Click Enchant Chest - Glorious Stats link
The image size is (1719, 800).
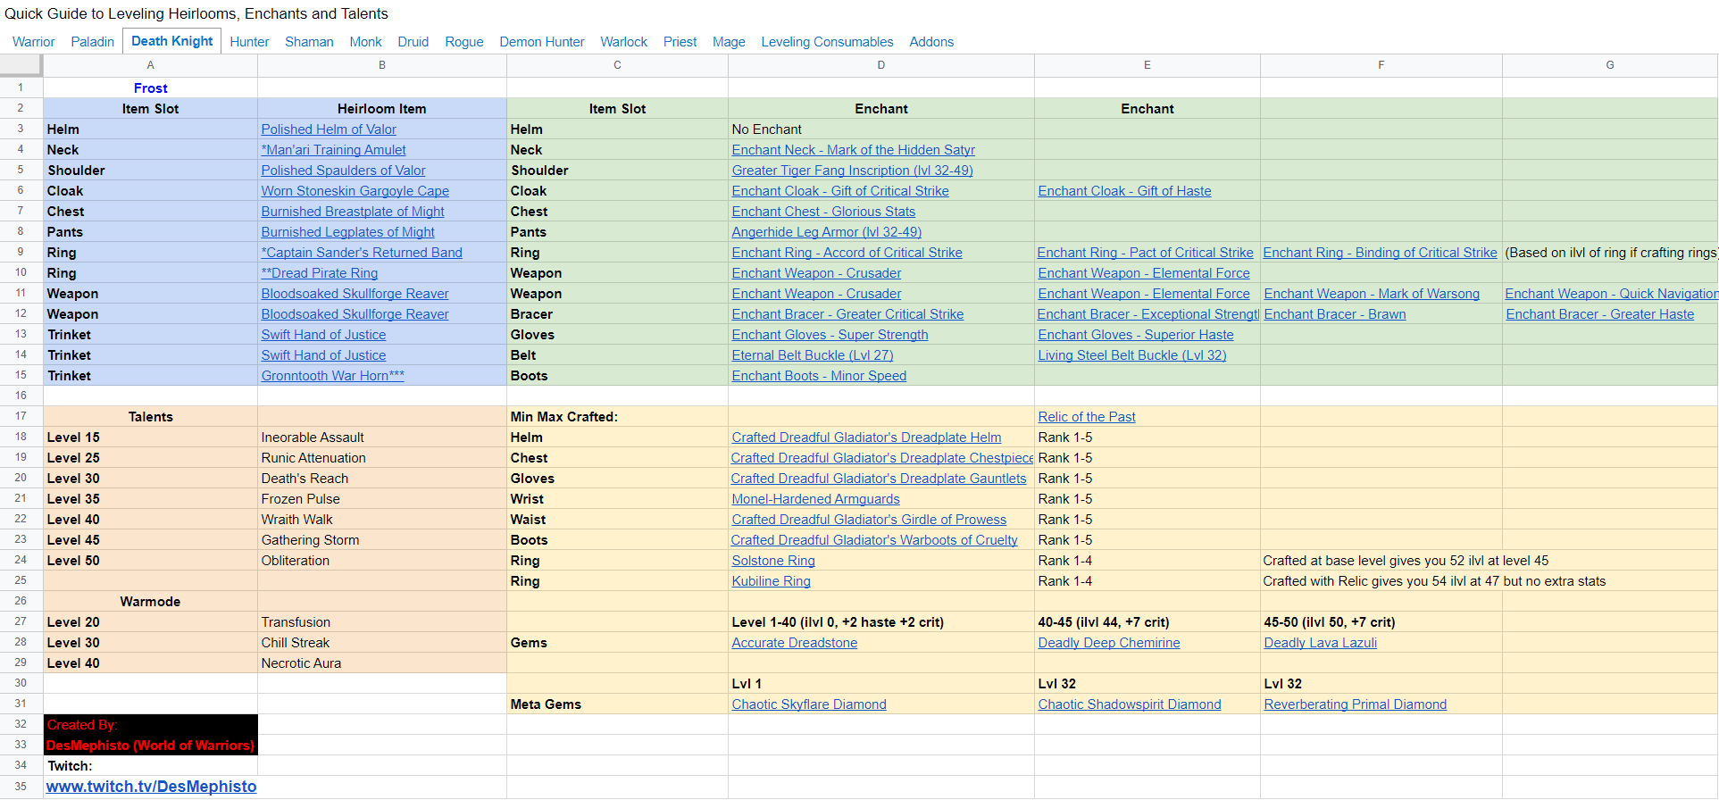(823, 212)
